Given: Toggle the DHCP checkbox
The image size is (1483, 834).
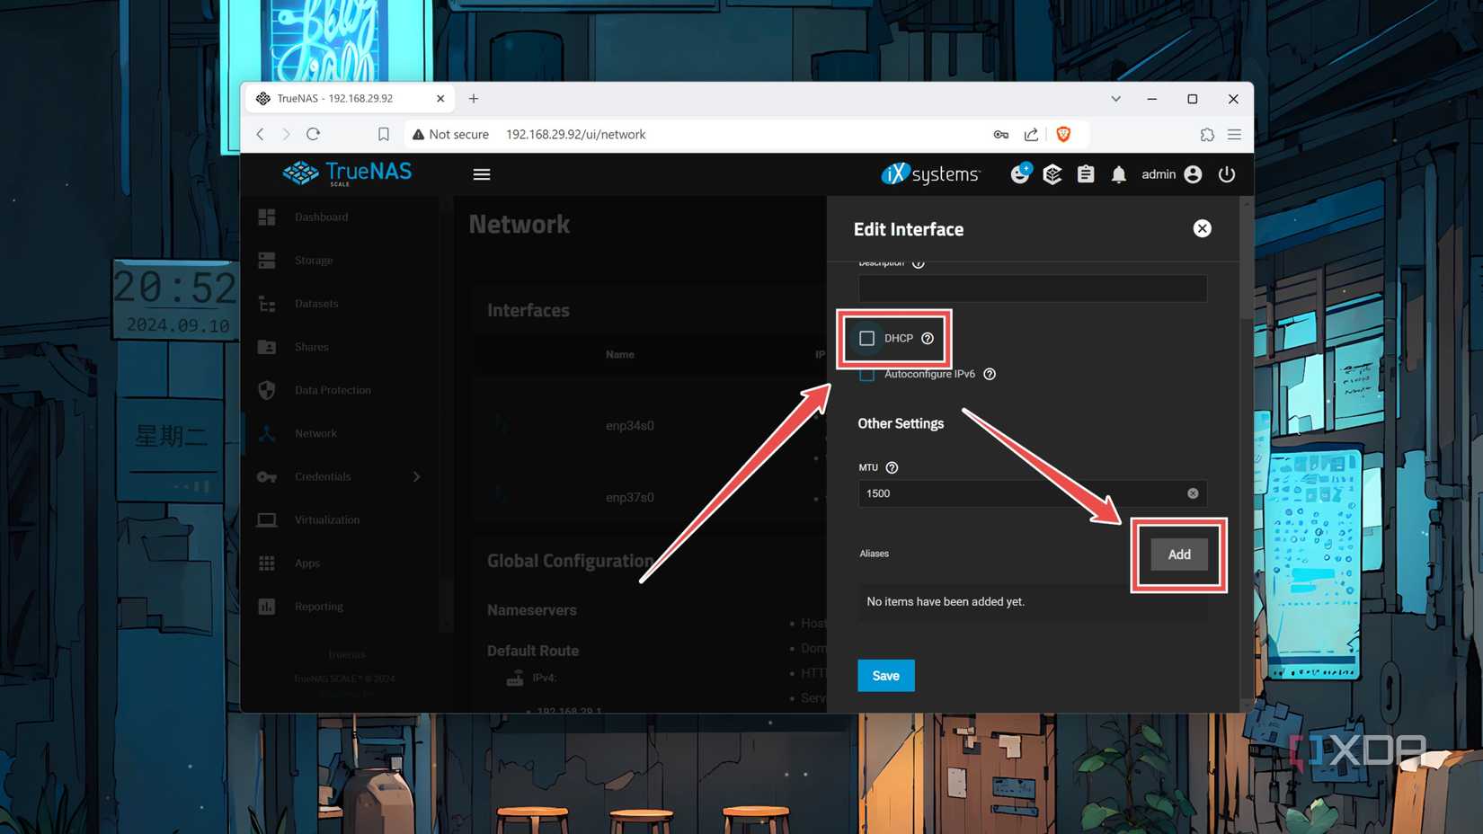Looking at the screenshot, I should point(866,338).
